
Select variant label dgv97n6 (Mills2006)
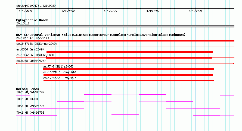58,66
